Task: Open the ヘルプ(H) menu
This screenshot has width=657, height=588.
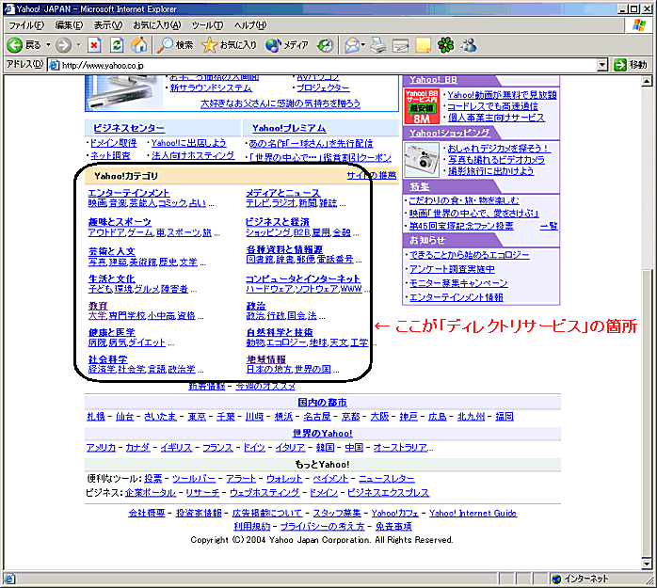Action: [x=250, y=25]
